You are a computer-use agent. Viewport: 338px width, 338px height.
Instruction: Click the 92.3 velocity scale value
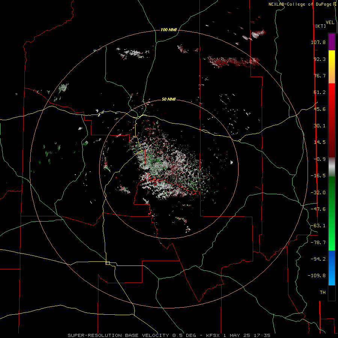tap(320, 59)
